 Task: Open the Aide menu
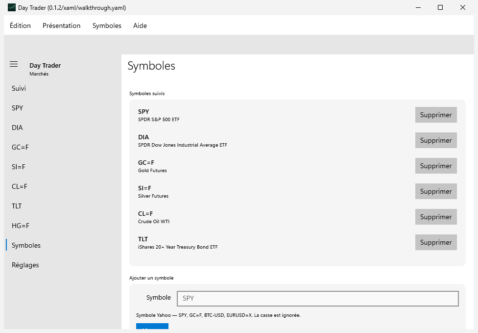140,26
